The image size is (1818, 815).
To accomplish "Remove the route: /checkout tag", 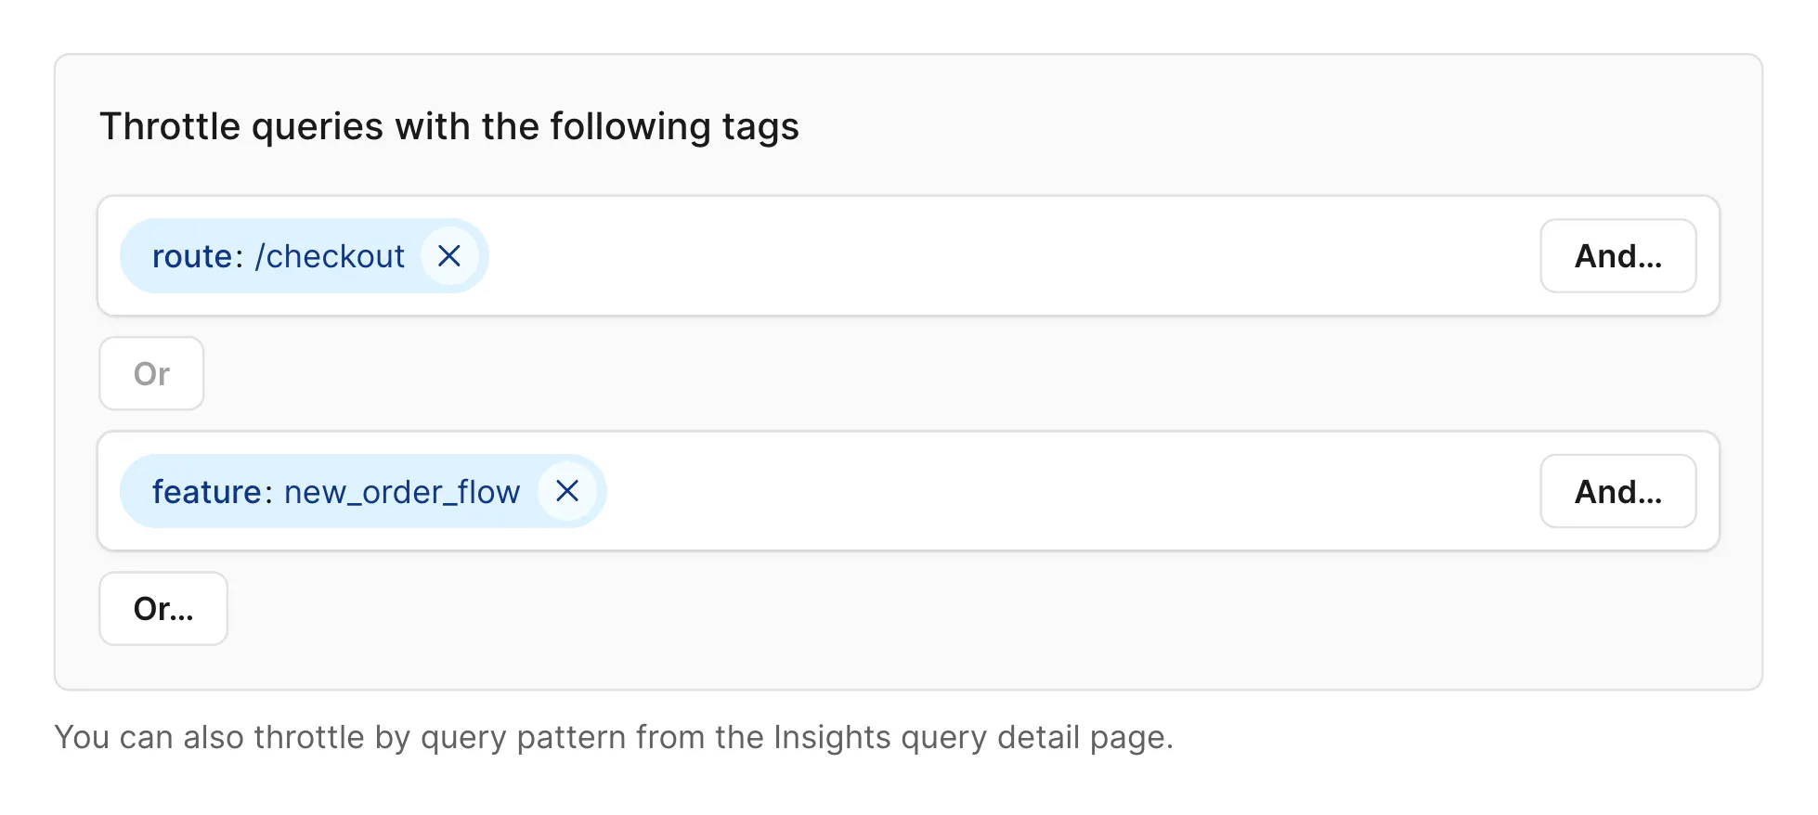I will tap(449, 256).
